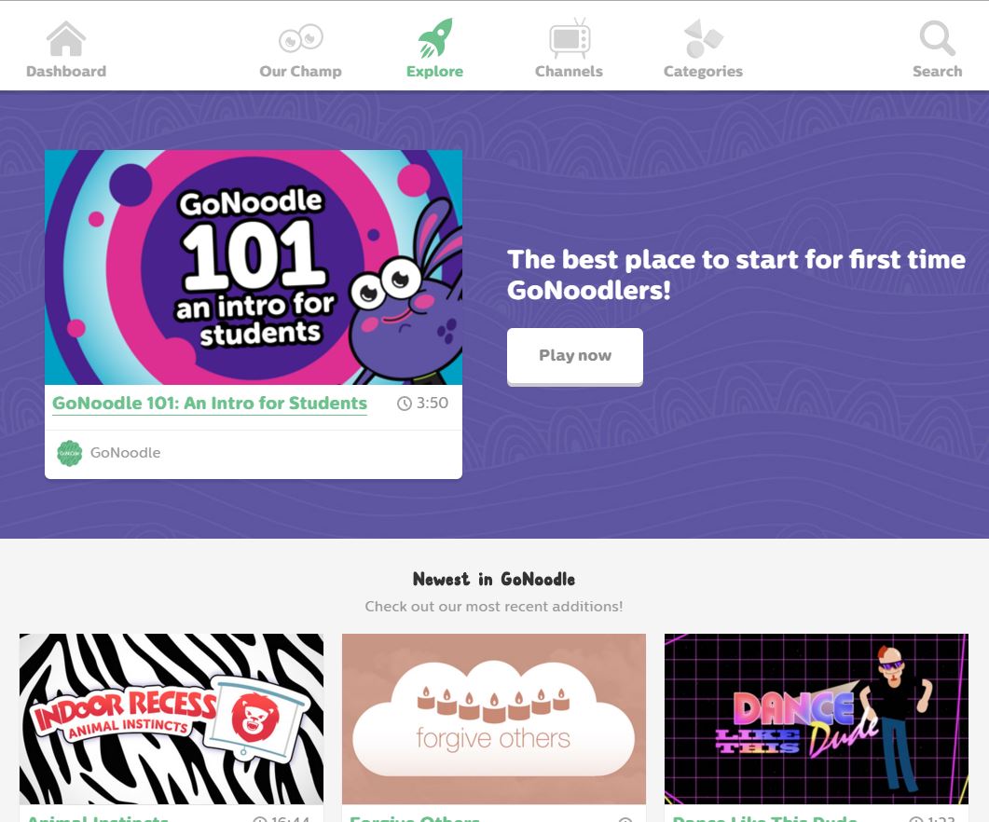This screenshot has width=989, height=822.
Task: Play the Forgive Others video thumbnail
Action: (x=494, y=719)
